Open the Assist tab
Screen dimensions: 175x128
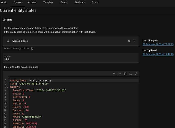click(x=95, y=3)
